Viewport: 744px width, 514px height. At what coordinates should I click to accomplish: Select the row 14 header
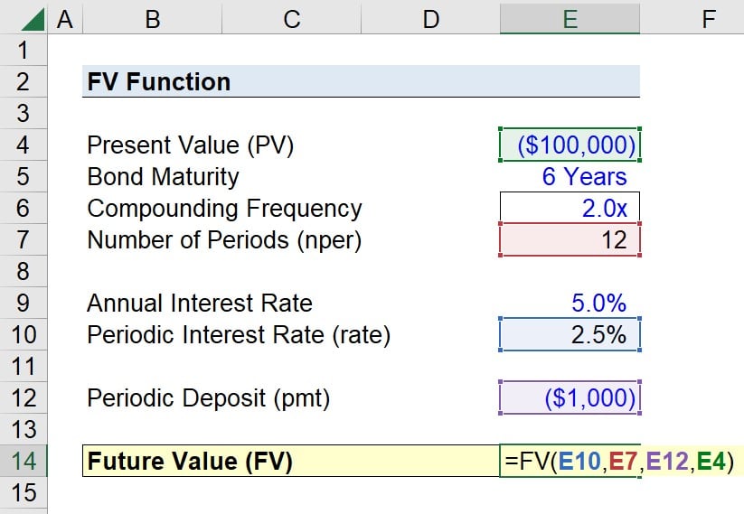[24, 461]
